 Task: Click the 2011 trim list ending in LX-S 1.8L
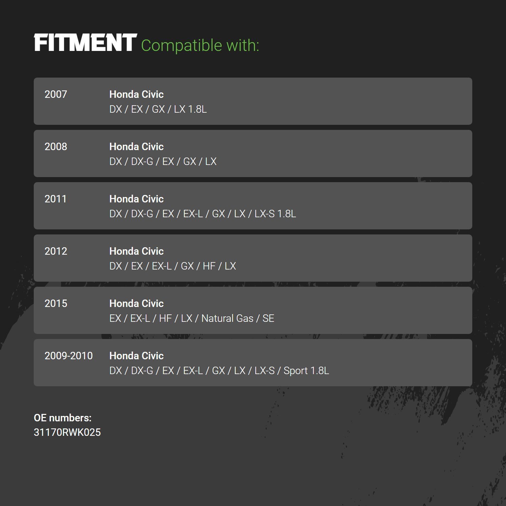[x=202, y=214]
